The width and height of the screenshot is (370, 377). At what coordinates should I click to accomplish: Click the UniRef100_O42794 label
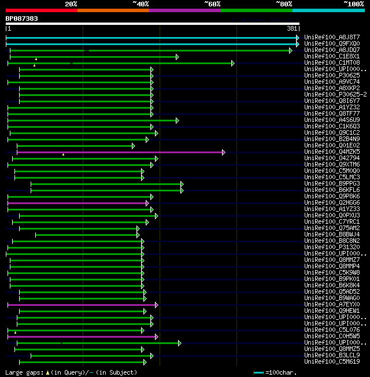pos(332,158)
